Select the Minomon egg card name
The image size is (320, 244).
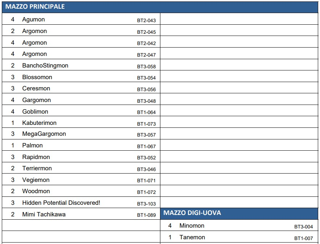click(x=192, y=225)
